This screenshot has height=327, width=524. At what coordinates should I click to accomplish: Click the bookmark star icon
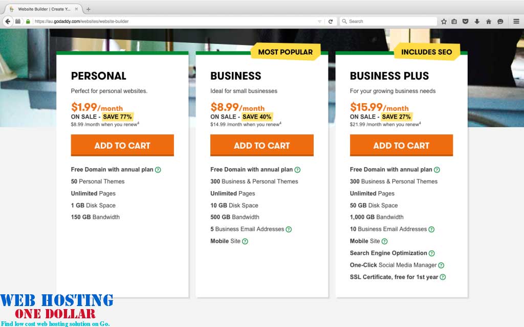click(444, 21)
